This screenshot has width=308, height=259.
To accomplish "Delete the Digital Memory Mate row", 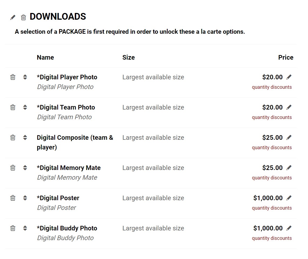I will pyautogui.click(x=13, y=168).
